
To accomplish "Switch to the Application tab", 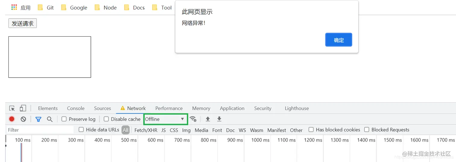I will click(232, 108).
